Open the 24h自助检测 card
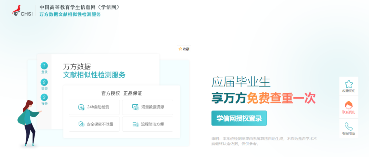 (94, 107)
